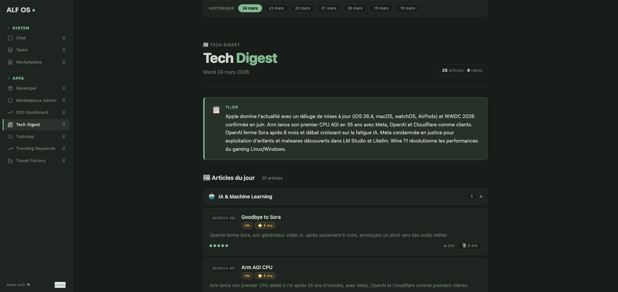This screenshot has height=292, width=618.
Task: Toggle pin on Developer
Action: (64, 88)
